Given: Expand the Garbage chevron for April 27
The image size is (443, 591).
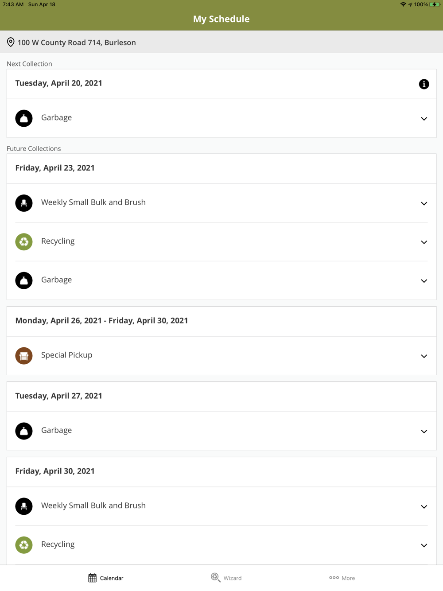Looking at the screenshot, I should tap(424, 432).
